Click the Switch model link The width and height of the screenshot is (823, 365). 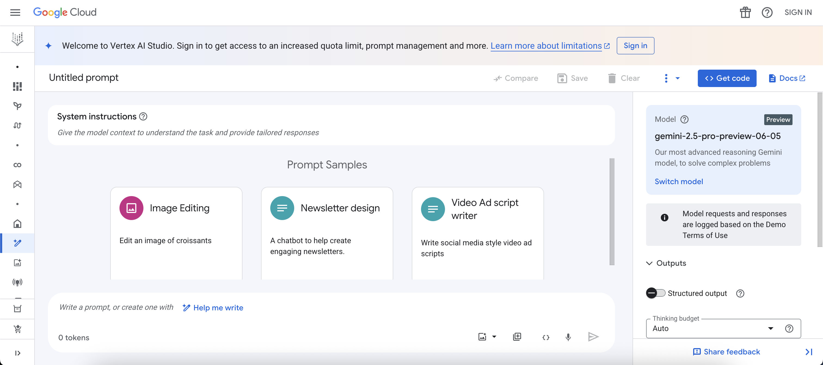[678, 181]
